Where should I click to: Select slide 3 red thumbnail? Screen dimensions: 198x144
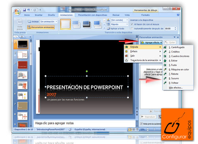23,65
